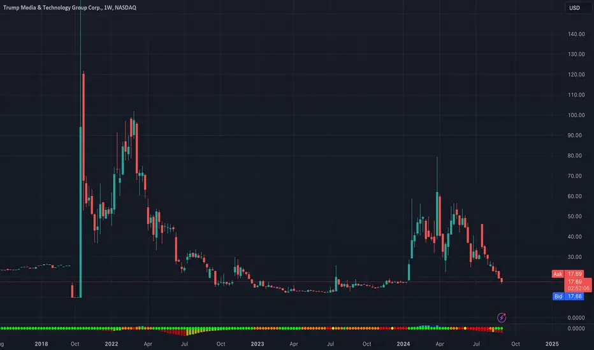Viewport: 594px width, 350px height.
Task: Click the 2018 time axis label
Action: [x=41, y=344]
